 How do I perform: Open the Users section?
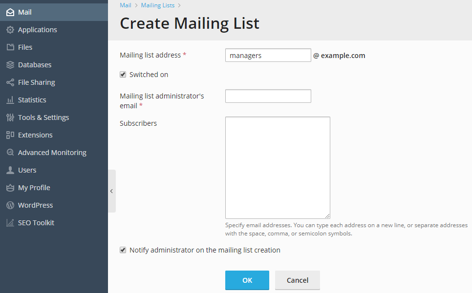point(27,170)
